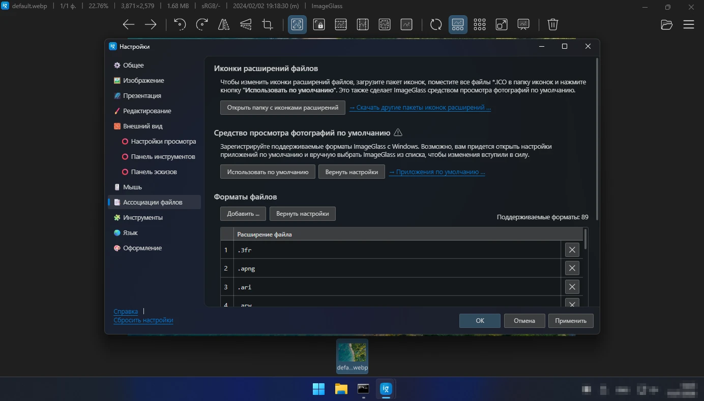Rotate image counterclockwise

pos(180,24)
